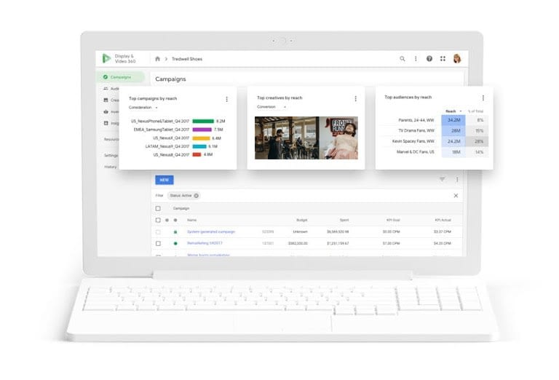559x380 pixels.
Task: Sort by Budget column header
Action: click(x=301, y=220)
